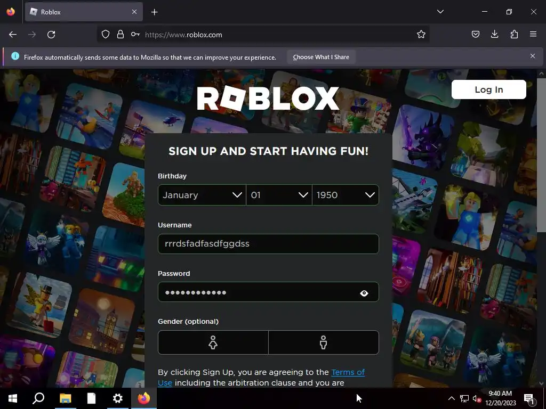Click the Firefox logo in the tab bar
546x409 pixels.
[x=11, y=12]
